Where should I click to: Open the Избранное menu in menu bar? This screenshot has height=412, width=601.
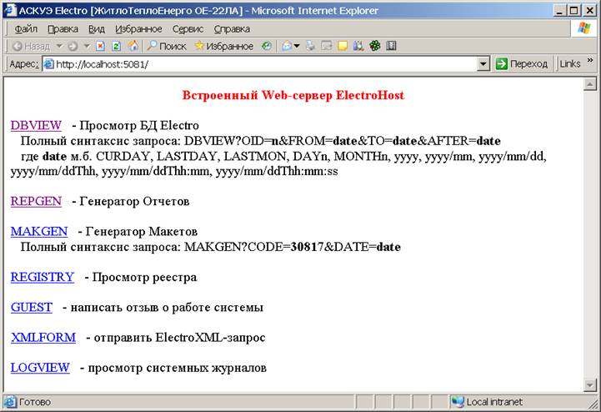[138, 29]
